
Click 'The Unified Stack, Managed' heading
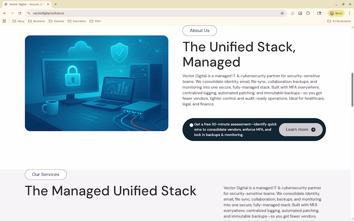pos(239,54)
